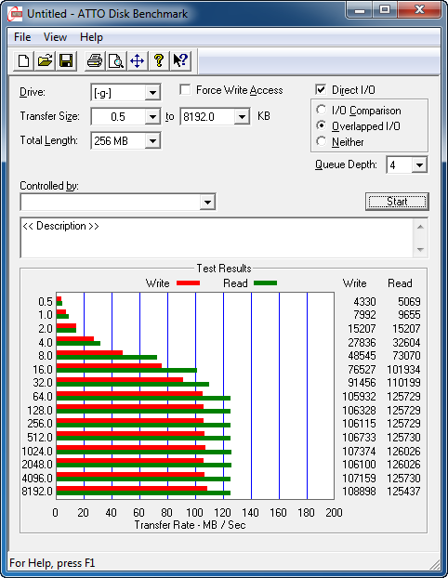Open the View menu

point(55,37)
